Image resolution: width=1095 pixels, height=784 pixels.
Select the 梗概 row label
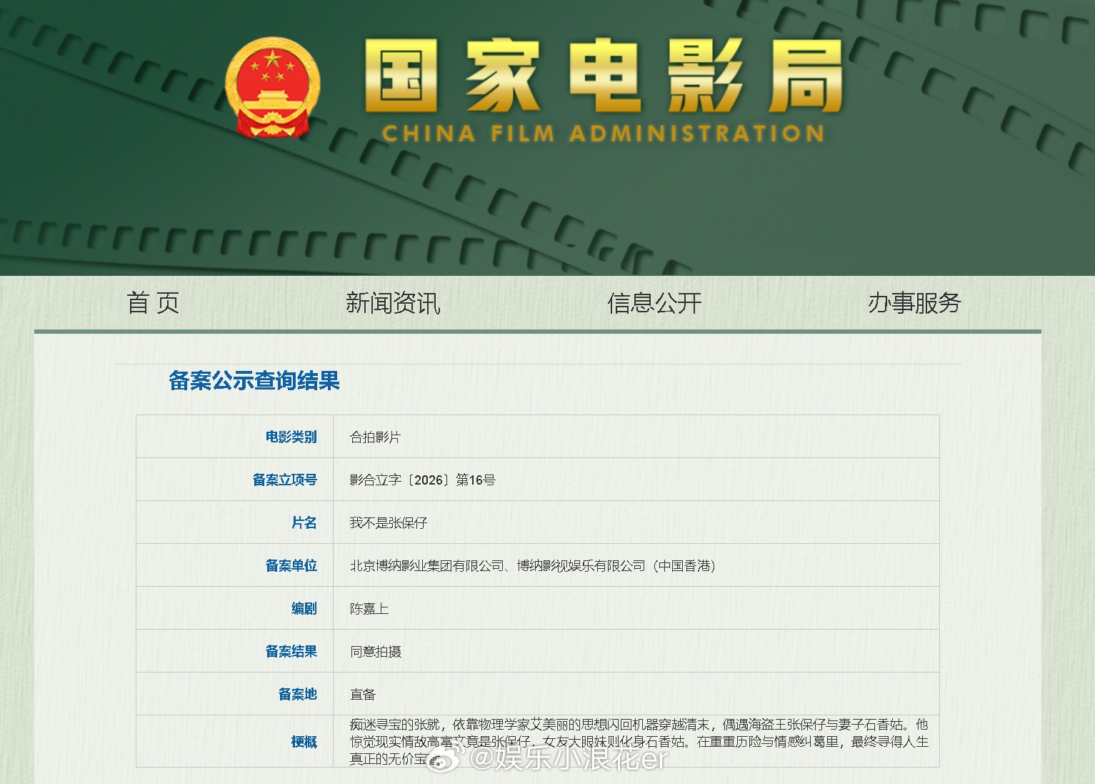tap(304, 742)
